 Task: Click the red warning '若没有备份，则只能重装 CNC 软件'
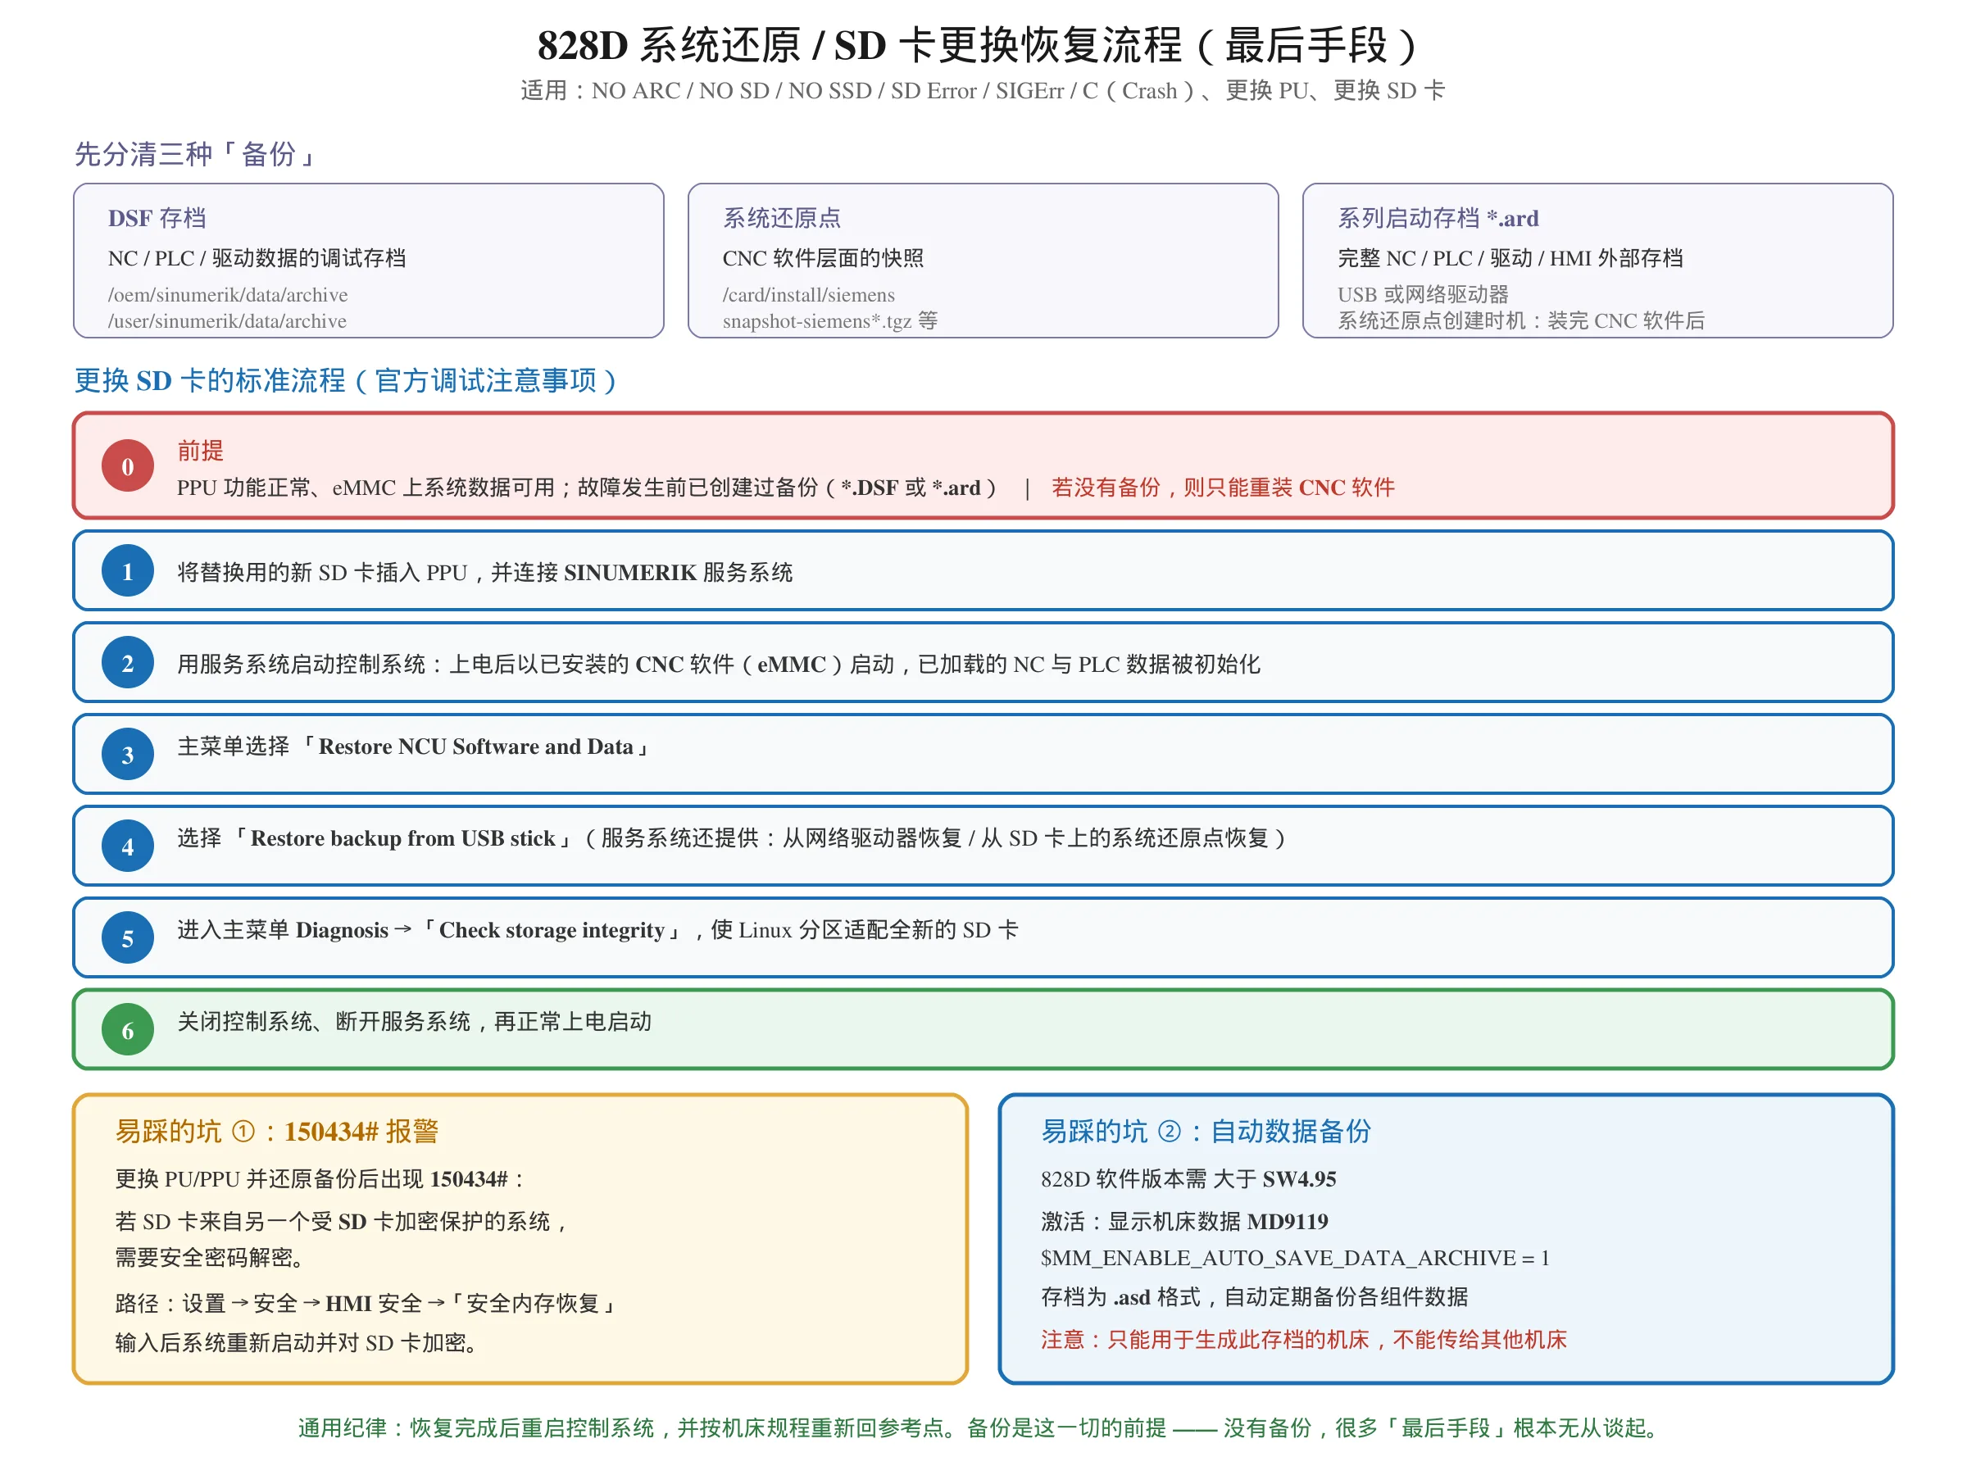tap(1223, 488)
